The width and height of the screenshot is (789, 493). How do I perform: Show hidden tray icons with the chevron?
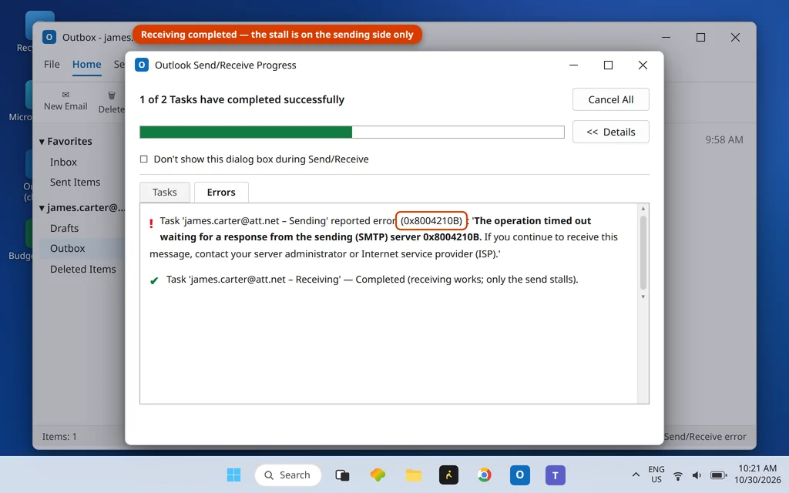pos(636,475)
